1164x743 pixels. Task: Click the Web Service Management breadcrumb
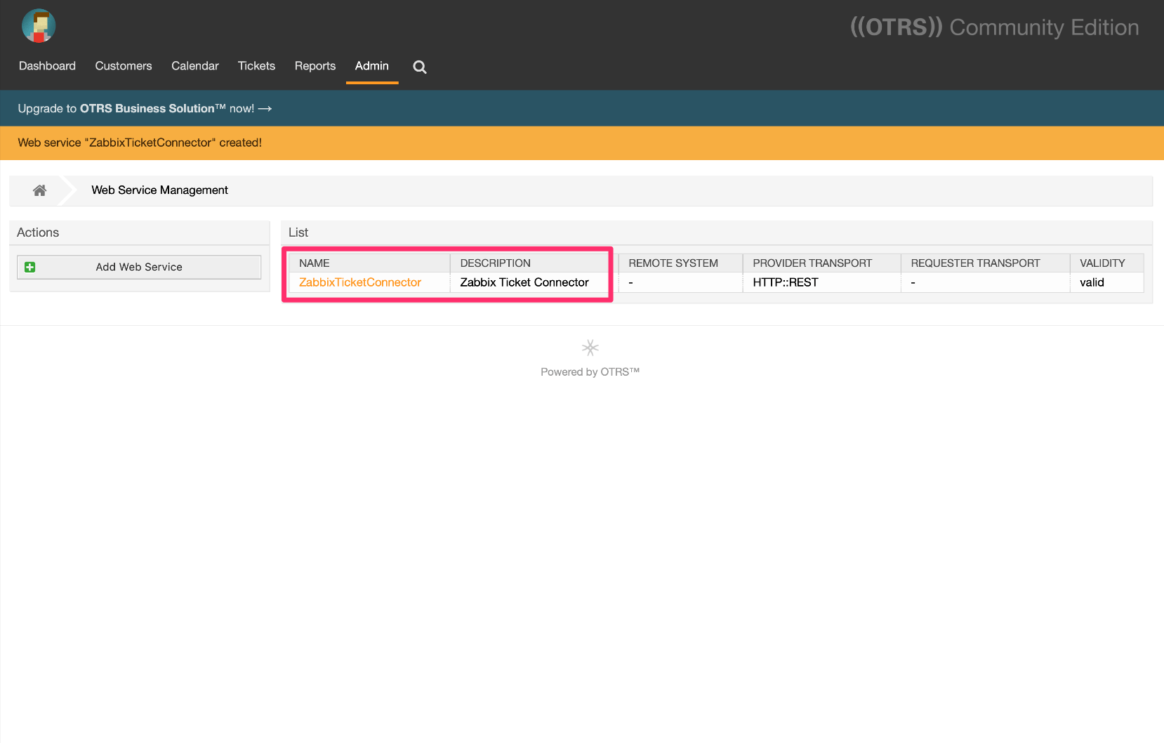click(x=159, y=190)
